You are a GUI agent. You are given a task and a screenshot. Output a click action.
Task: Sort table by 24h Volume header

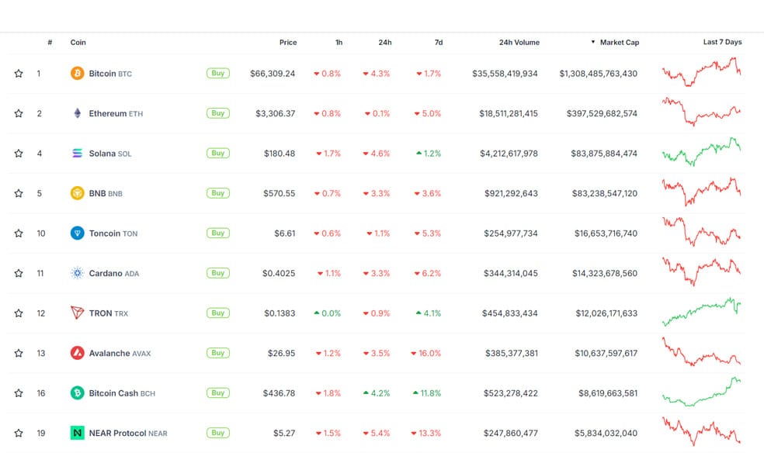(519, 43)
